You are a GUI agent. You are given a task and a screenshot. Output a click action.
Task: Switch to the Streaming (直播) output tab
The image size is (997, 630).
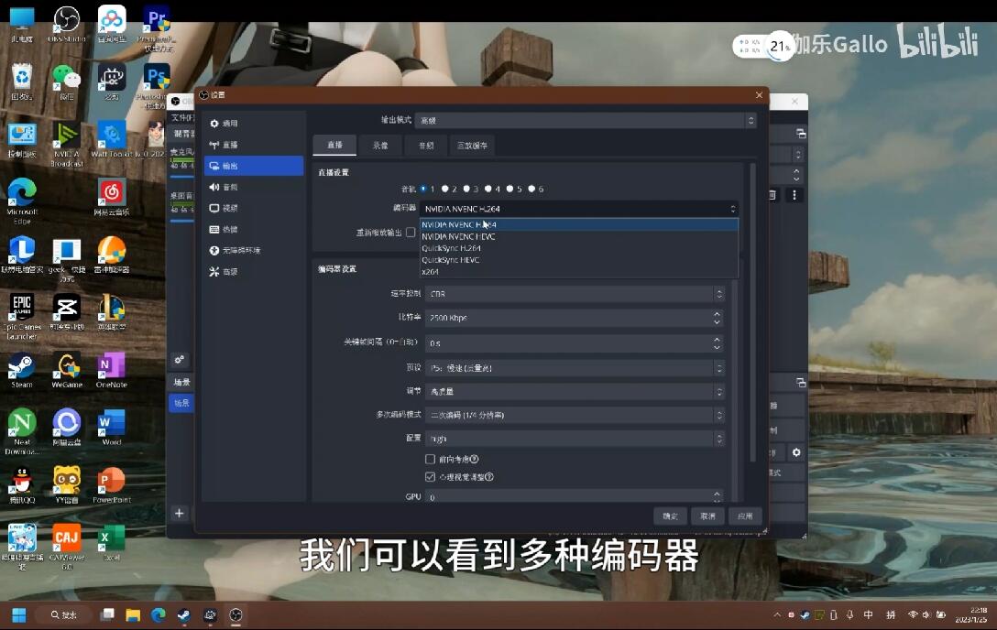[334, 145]
